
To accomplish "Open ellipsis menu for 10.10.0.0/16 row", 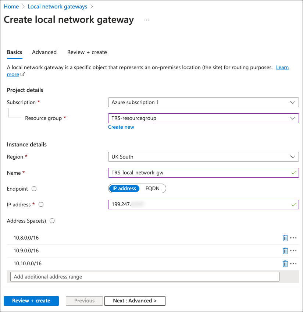I will [293, 263].
